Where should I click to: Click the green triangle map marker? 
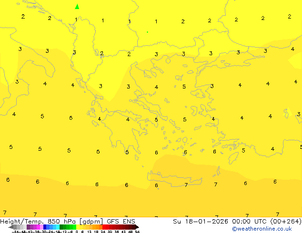tap(77, 7)
